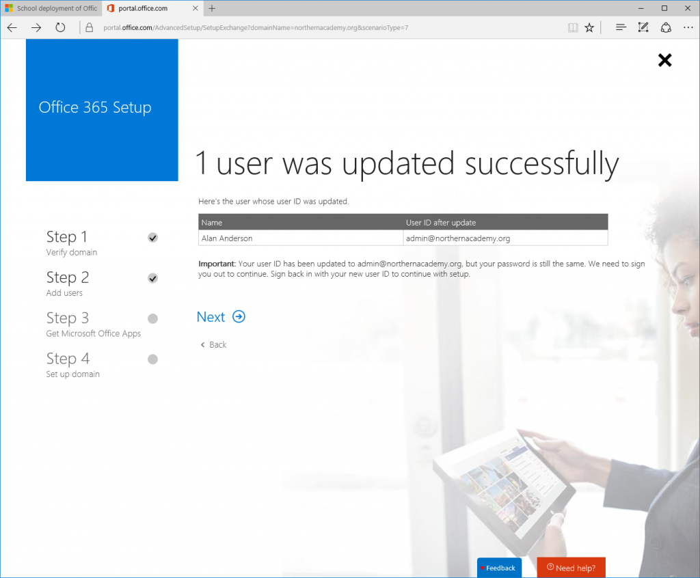Click admin@northernacademy.org table cell
This screenshot has height=578, width=700.
(505, 238)
